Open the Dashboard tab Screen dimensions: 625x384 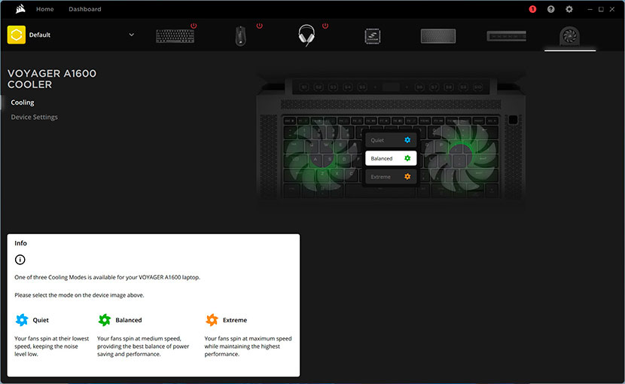(85, 9)
